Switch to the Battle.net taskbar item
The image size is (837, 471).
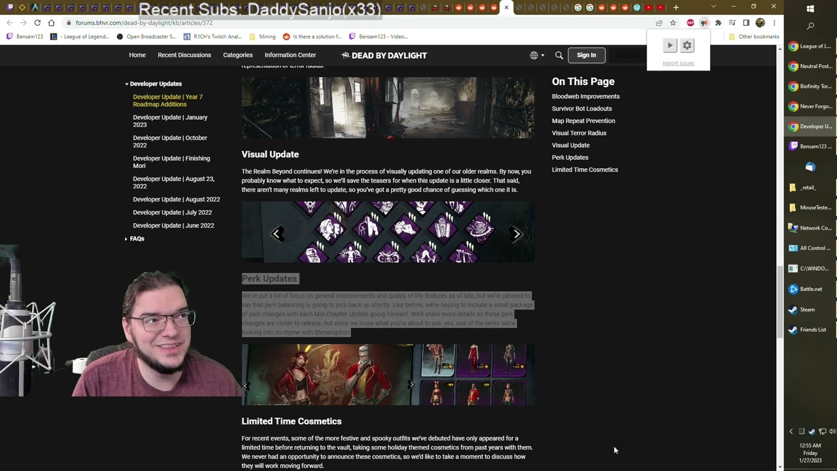coord(810,289)
